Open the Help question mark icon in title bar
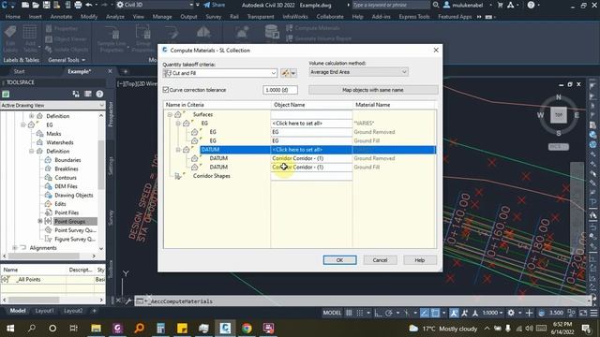Screen dimensions: 600x337 pyautogui.click(x=531, y=5)
